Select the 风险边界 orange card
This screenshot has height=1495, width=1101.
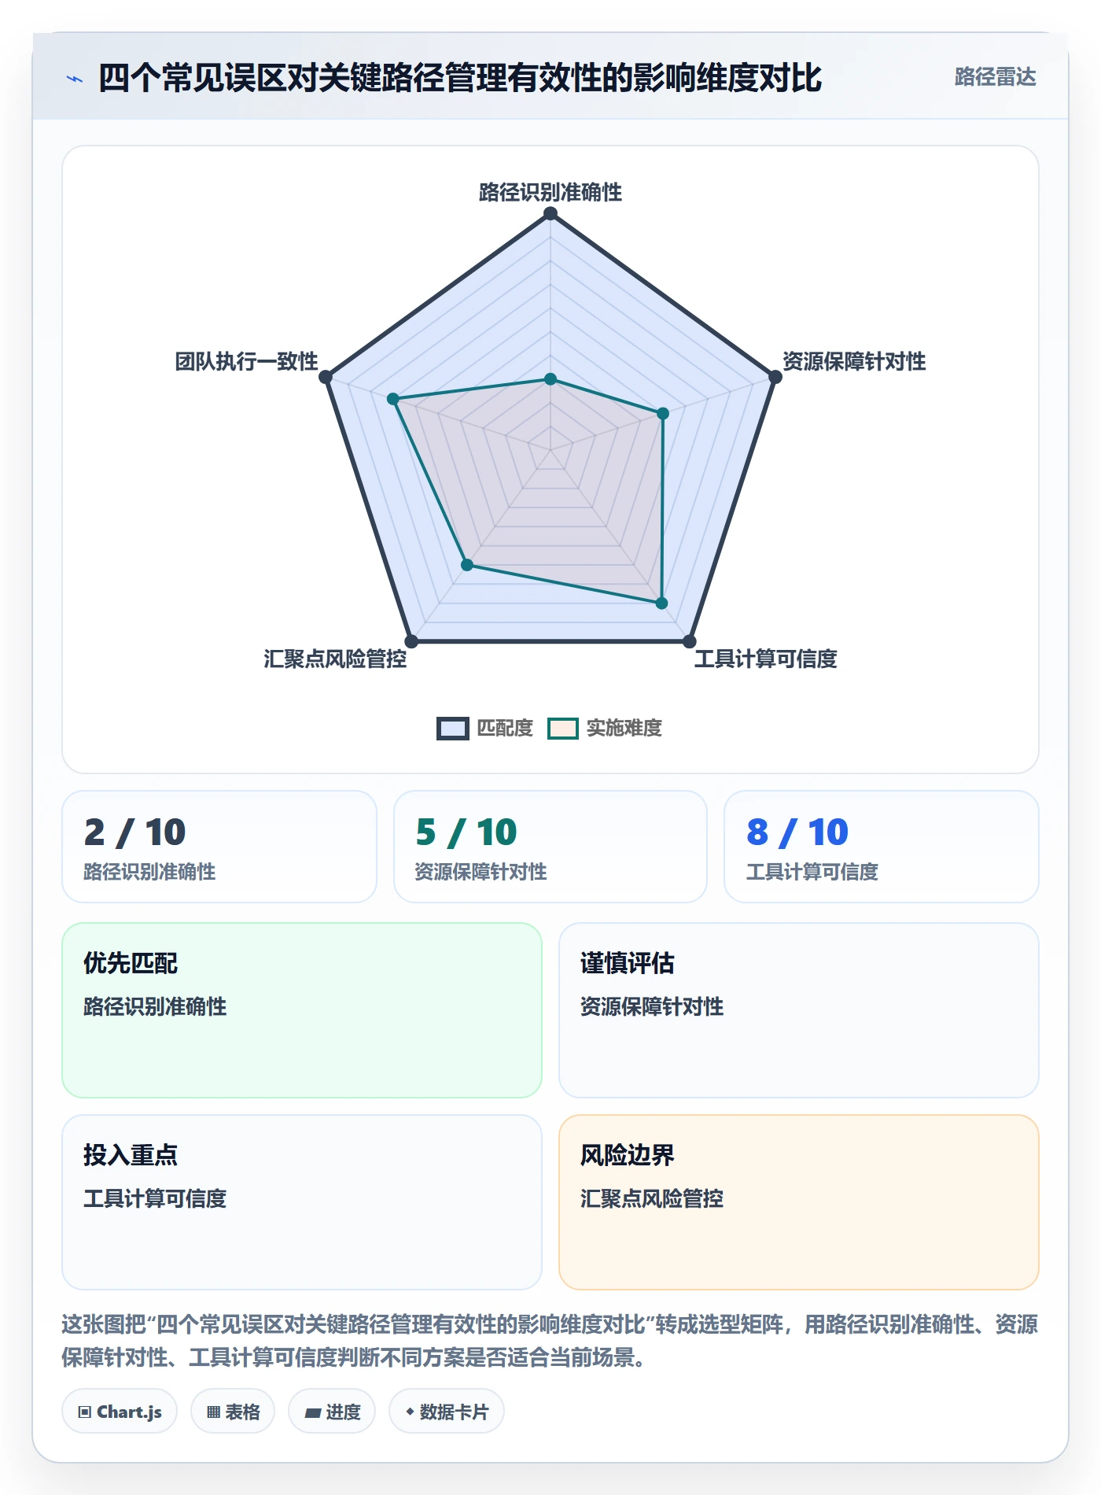pos(799,1202)
